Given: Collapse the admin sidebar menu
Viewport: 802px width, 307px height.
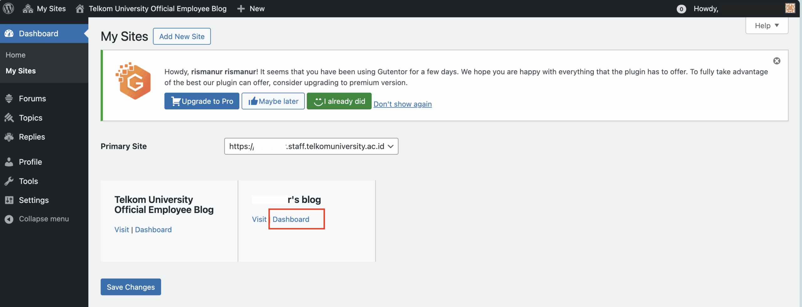Looking at the screenshot, I should pos(44,219).
